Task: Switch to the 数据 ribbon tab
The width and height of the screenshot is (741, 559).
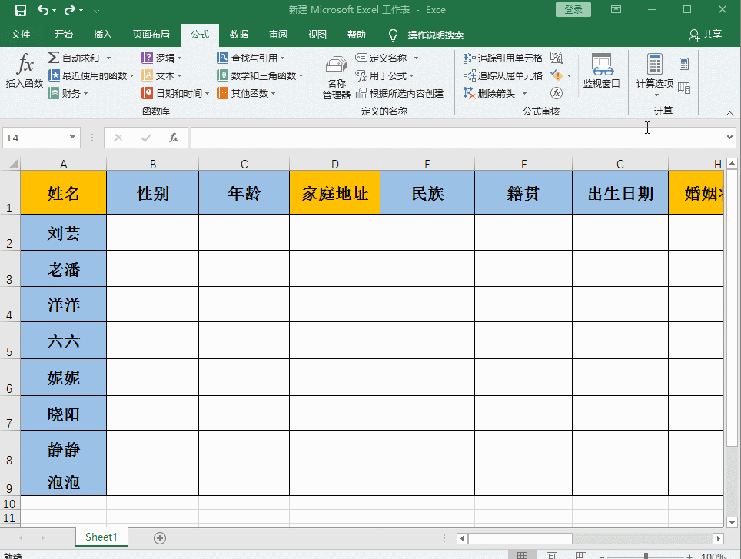Action: [238, 35]
